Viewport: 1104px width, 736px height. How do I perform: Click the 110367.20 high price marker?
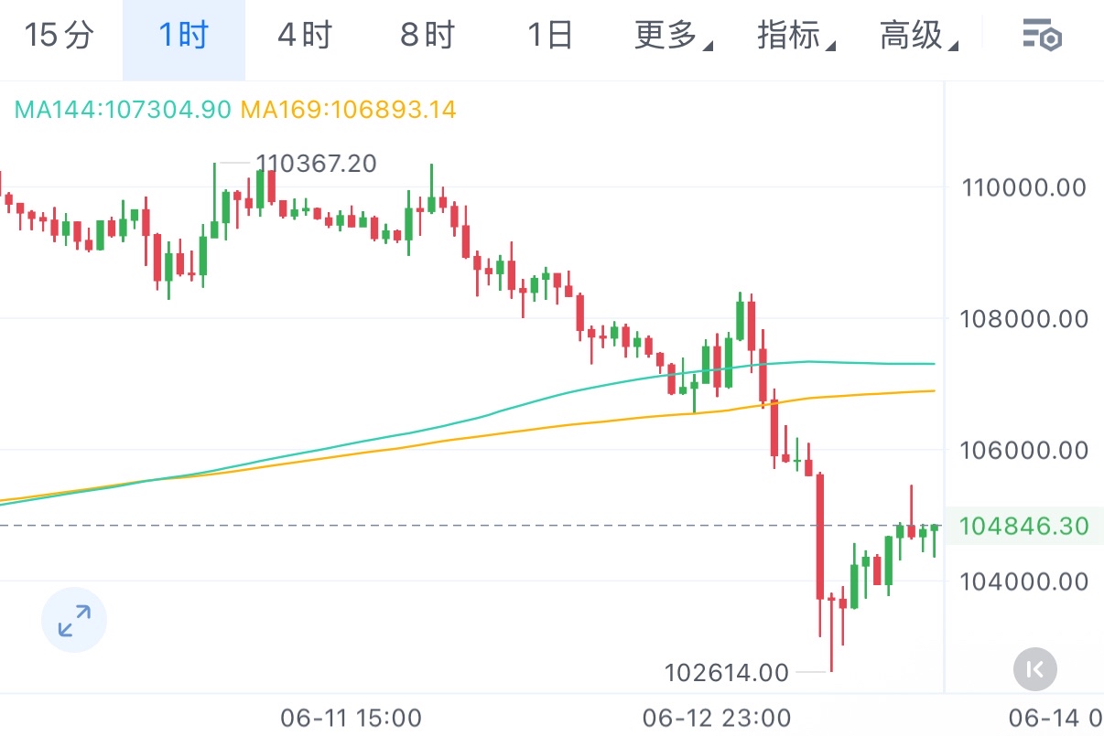(x=316, y=164)
